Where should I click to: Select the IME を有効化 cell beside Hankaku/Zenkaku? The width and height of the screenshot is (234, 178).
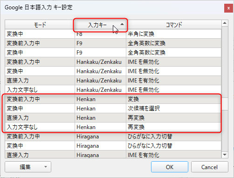(x=174, y=81)
